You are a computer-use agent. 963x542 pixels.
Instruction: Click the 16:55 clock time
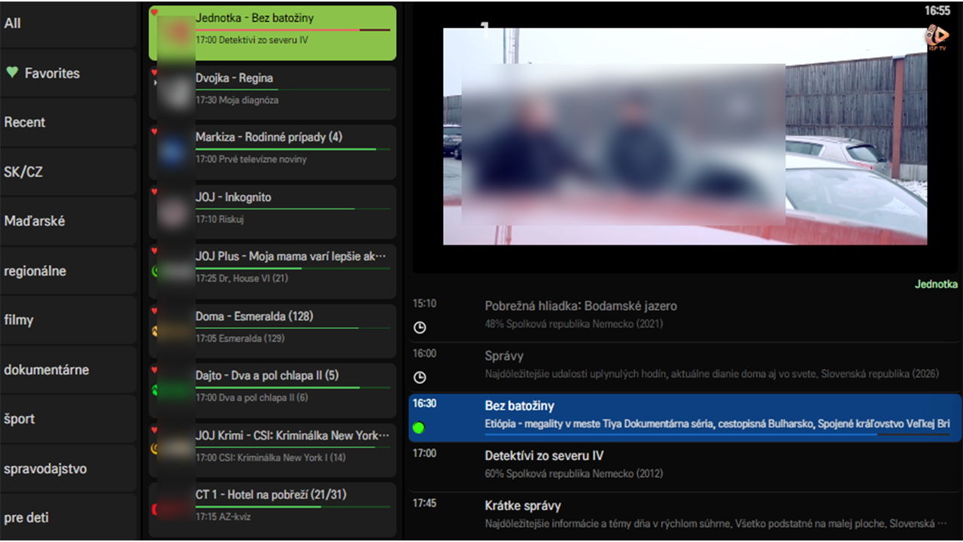click(x=937, y=11)
